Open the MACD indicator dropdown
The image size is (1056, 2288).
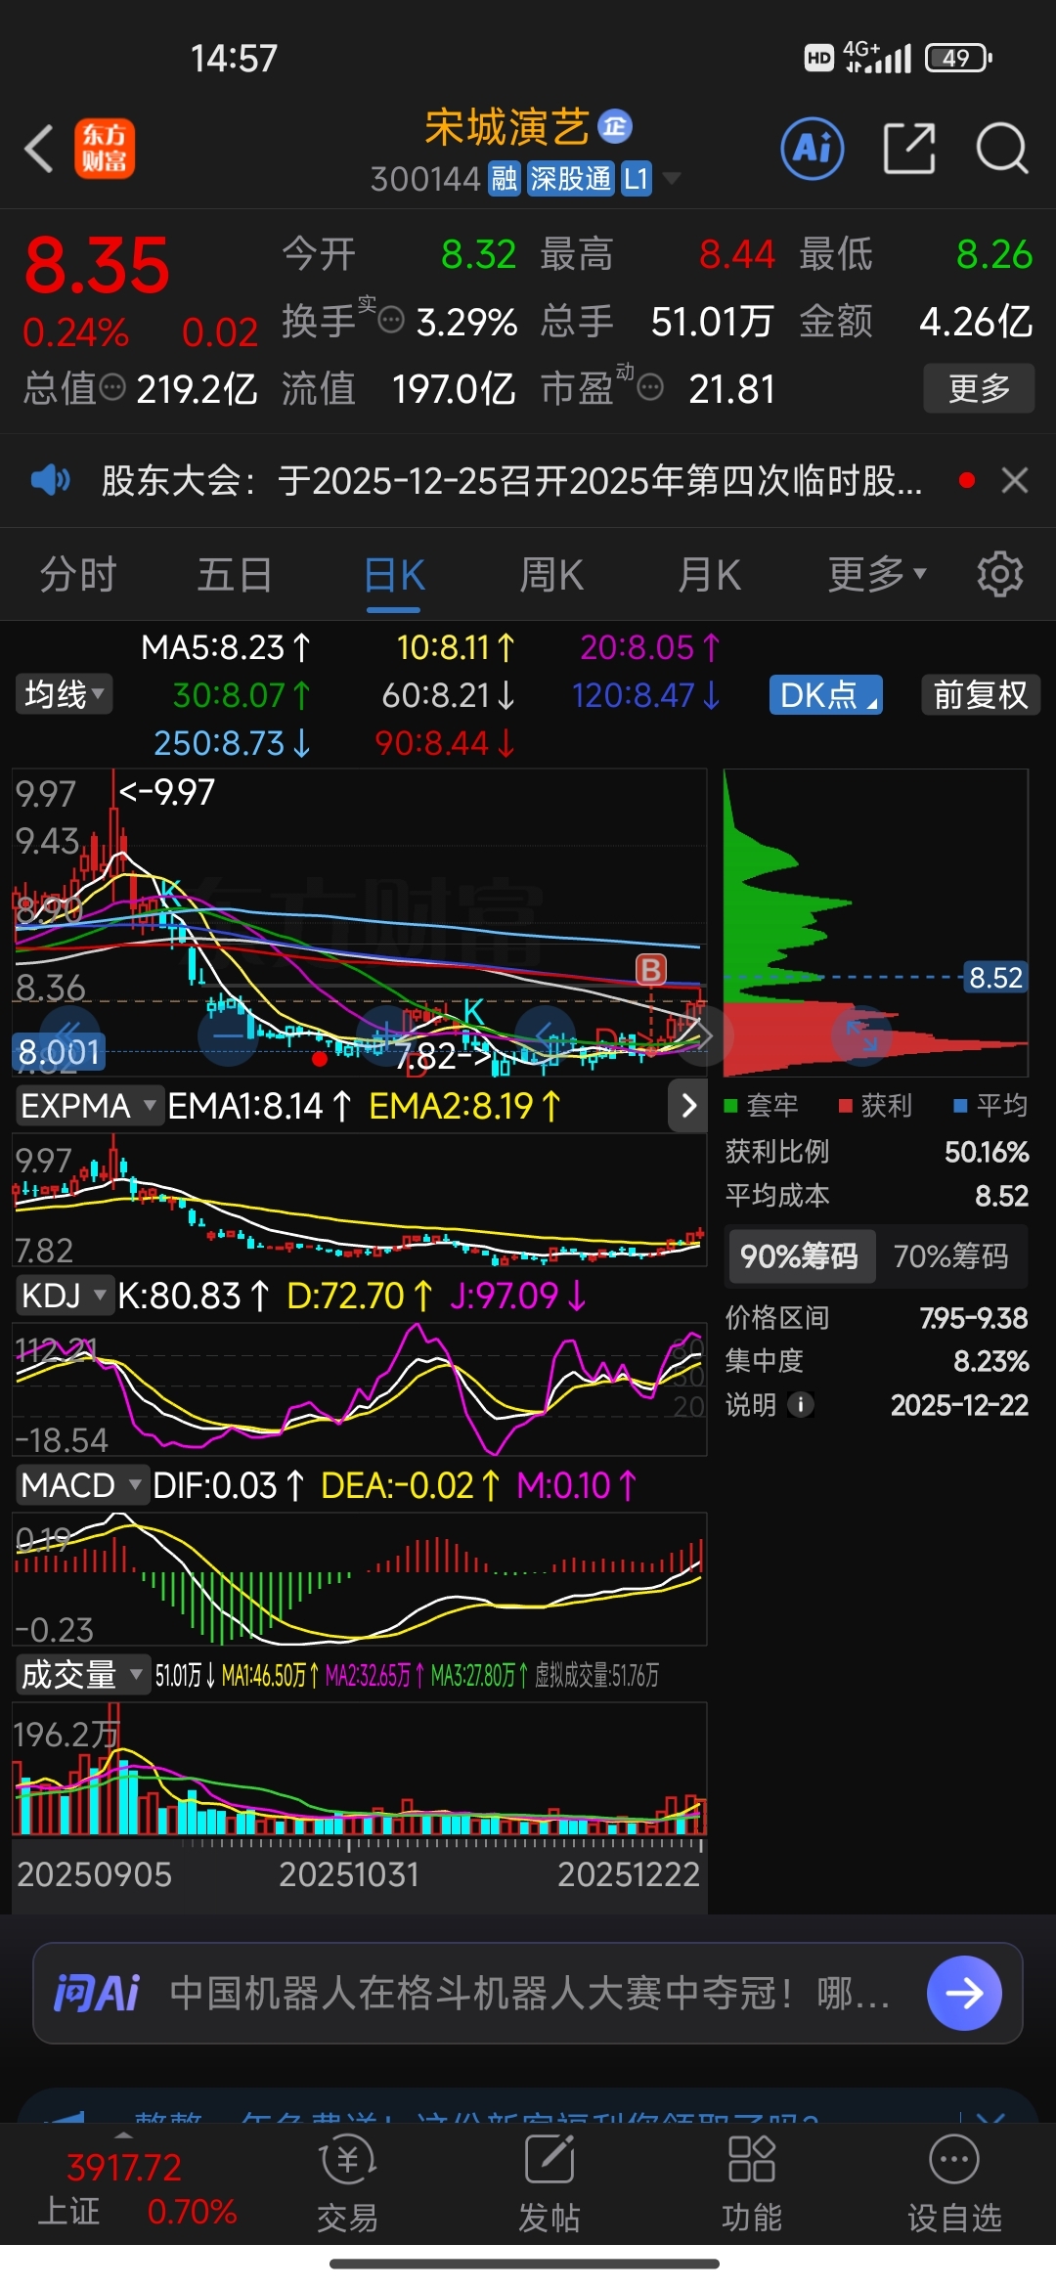coord(81,1485)
